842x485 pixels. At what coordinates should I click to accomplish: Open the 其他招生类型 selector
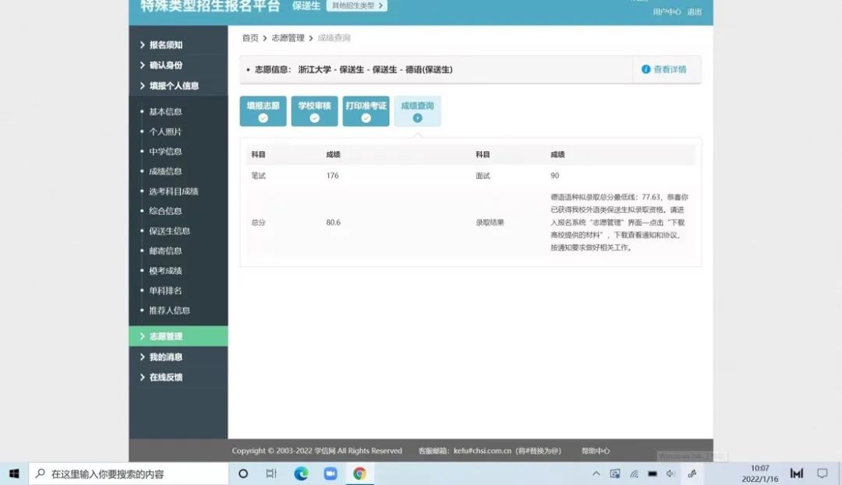tap(356, 6)
